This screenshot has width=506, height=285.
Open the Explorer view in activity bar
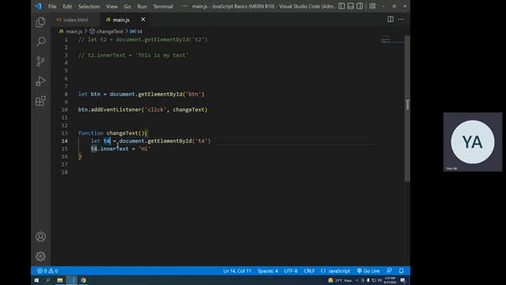(40, 22)
